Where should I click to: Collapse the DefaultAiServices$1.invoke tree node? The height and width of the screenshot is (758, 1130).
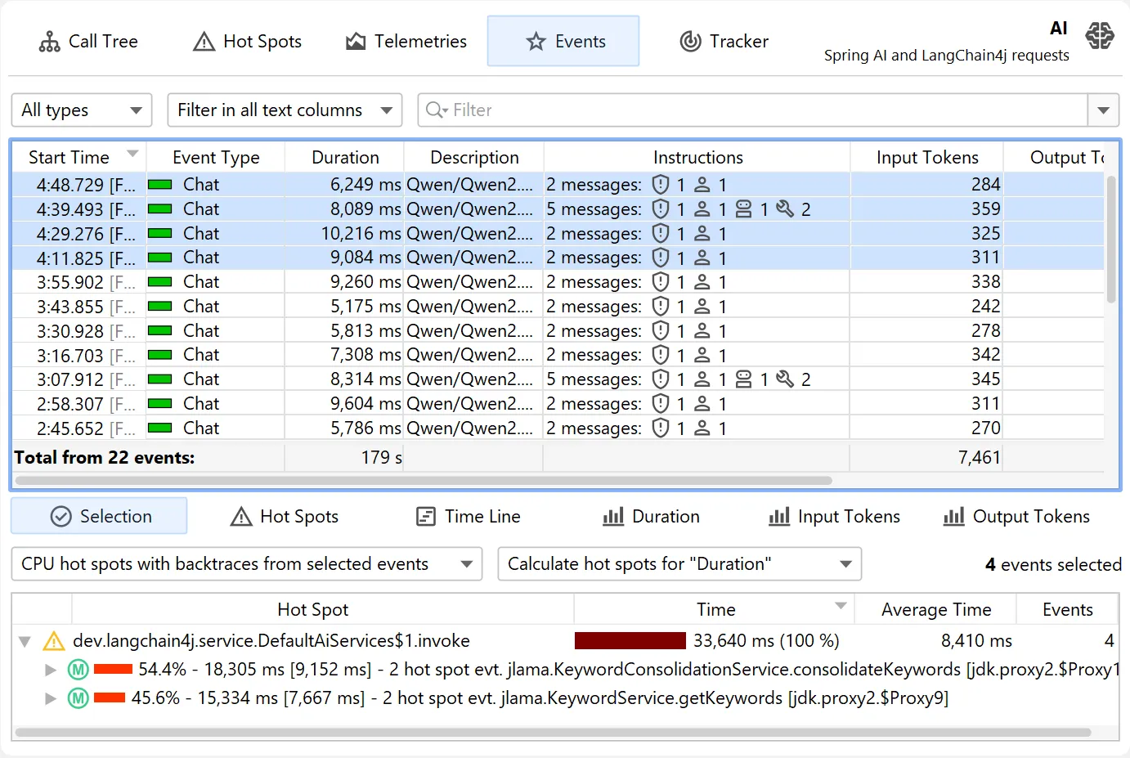[25, 642]
